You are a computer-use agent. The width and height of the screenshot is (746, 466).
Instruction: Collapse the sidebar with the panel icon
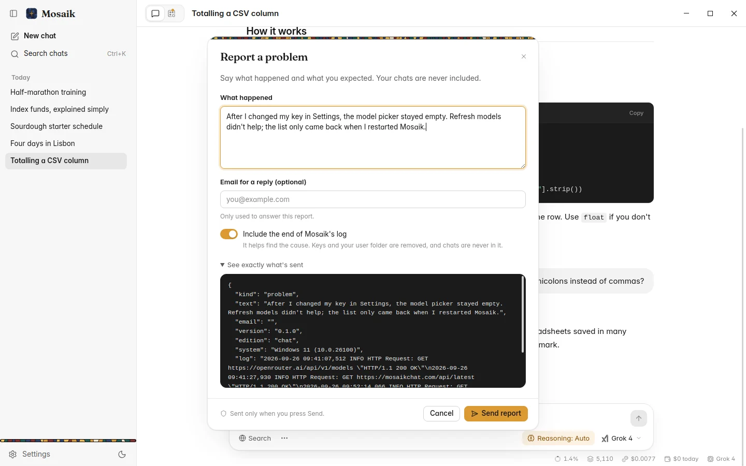point(14,13)
